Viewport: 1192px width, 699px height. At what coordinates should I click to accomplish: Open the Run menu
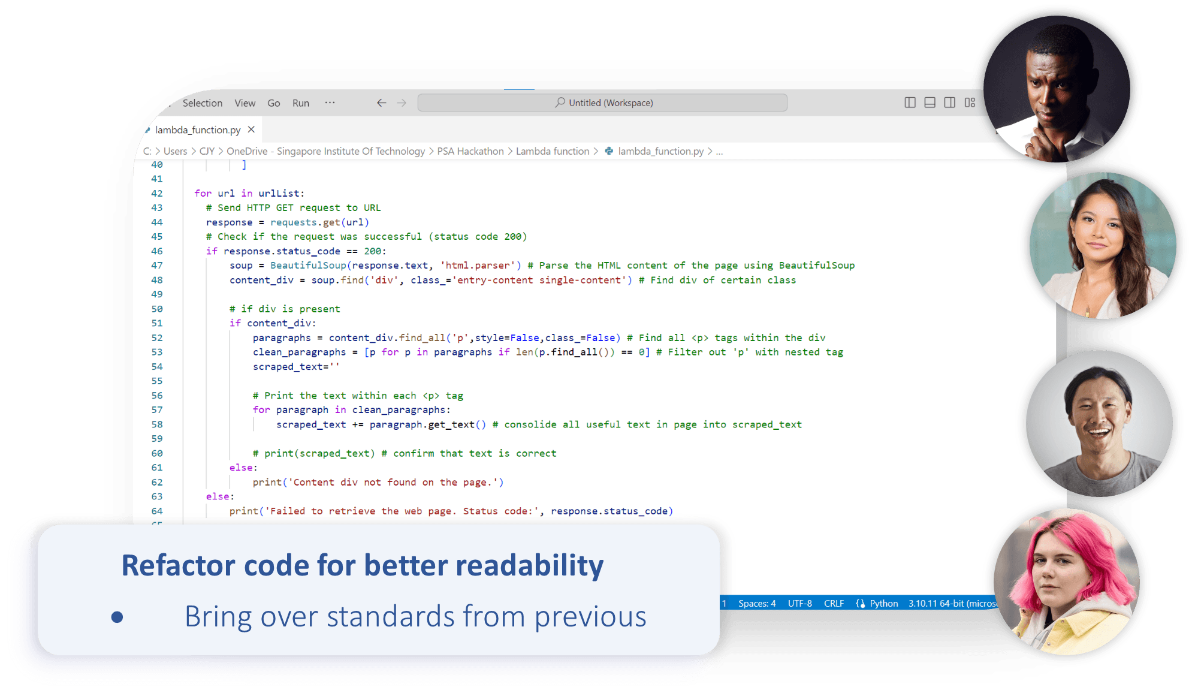(x=300, y=103)
